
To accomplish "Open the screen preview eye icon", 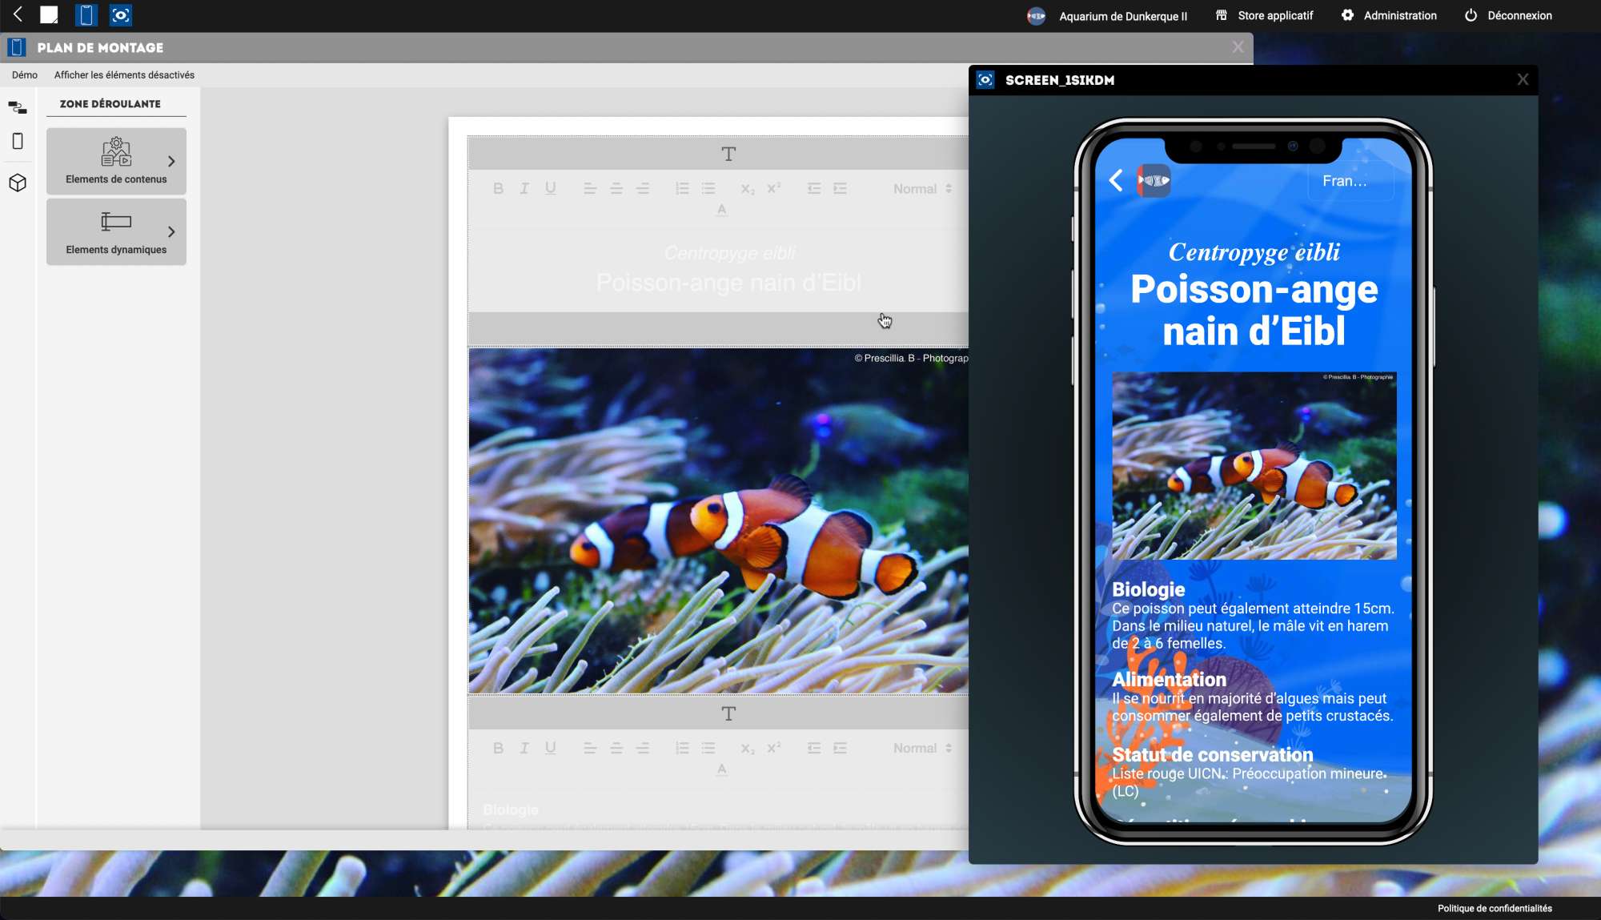I will click(121, 15).
